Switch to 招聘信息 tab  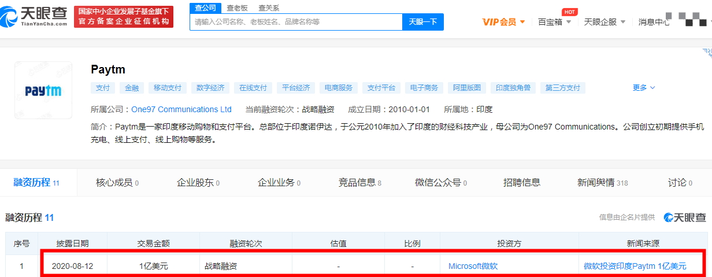click(x=522, y=183)
